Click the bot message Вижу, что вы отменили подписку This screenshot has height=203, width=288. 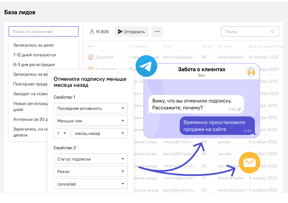coord(196,104)
